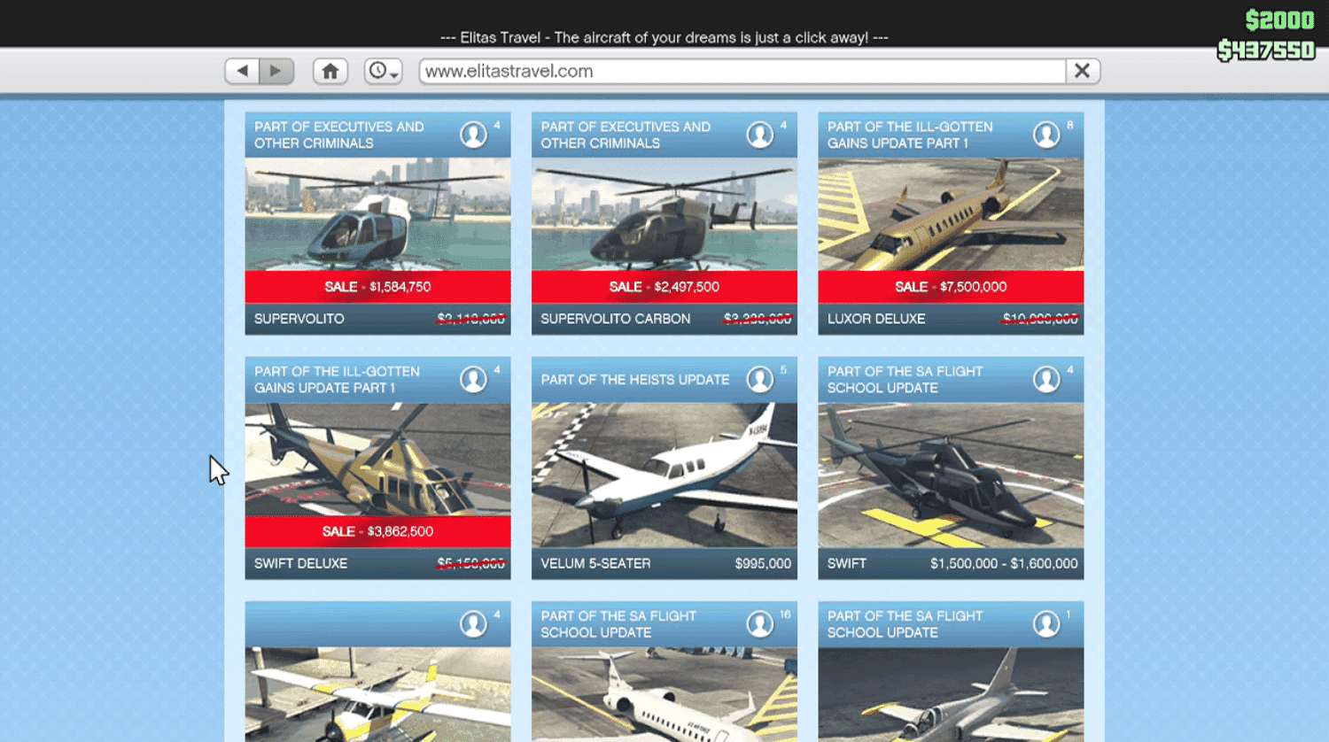Open the browser history clock dropdown

coord(383,71)
